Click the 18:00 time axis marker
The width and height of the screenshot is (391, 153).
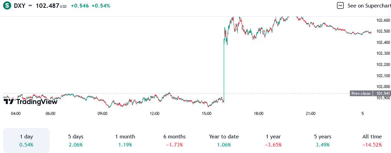(x=258, y=114)
